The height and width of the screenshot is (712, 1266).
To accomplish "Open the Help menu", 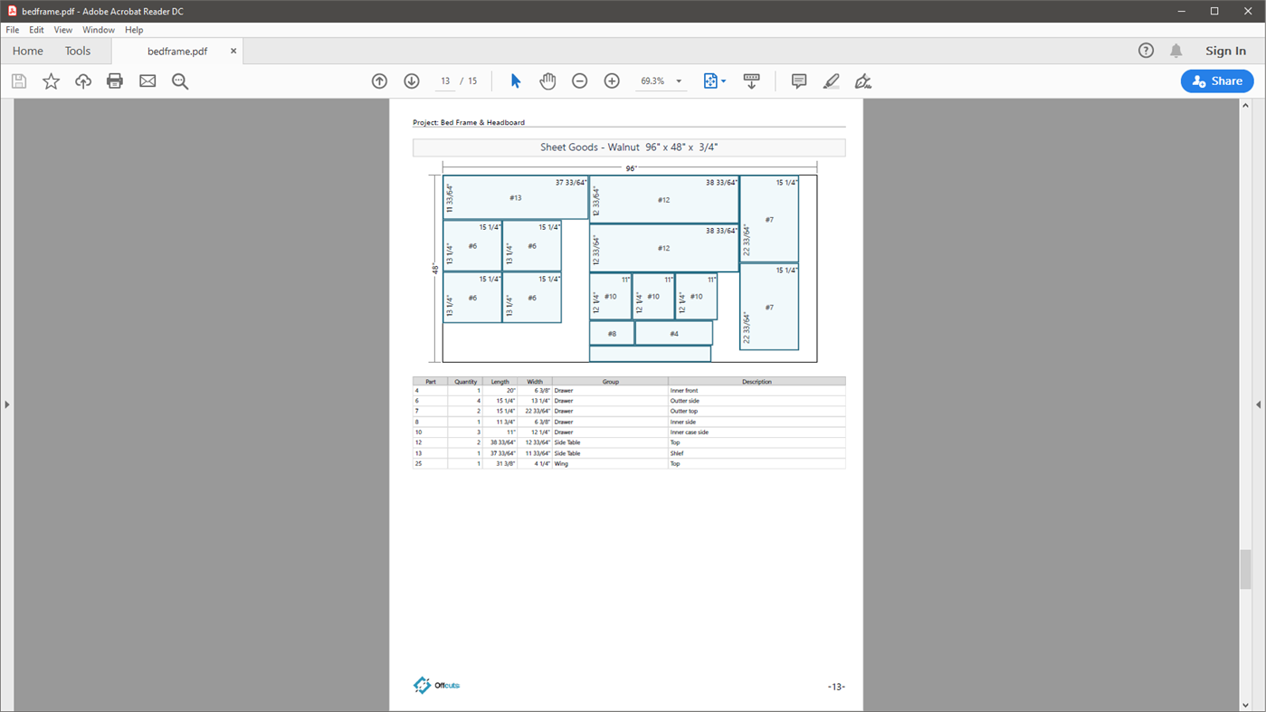I will pyautogui.click(x=134, y=30).
